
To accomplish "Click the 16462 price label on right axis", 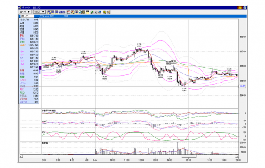I will point(242,86).
